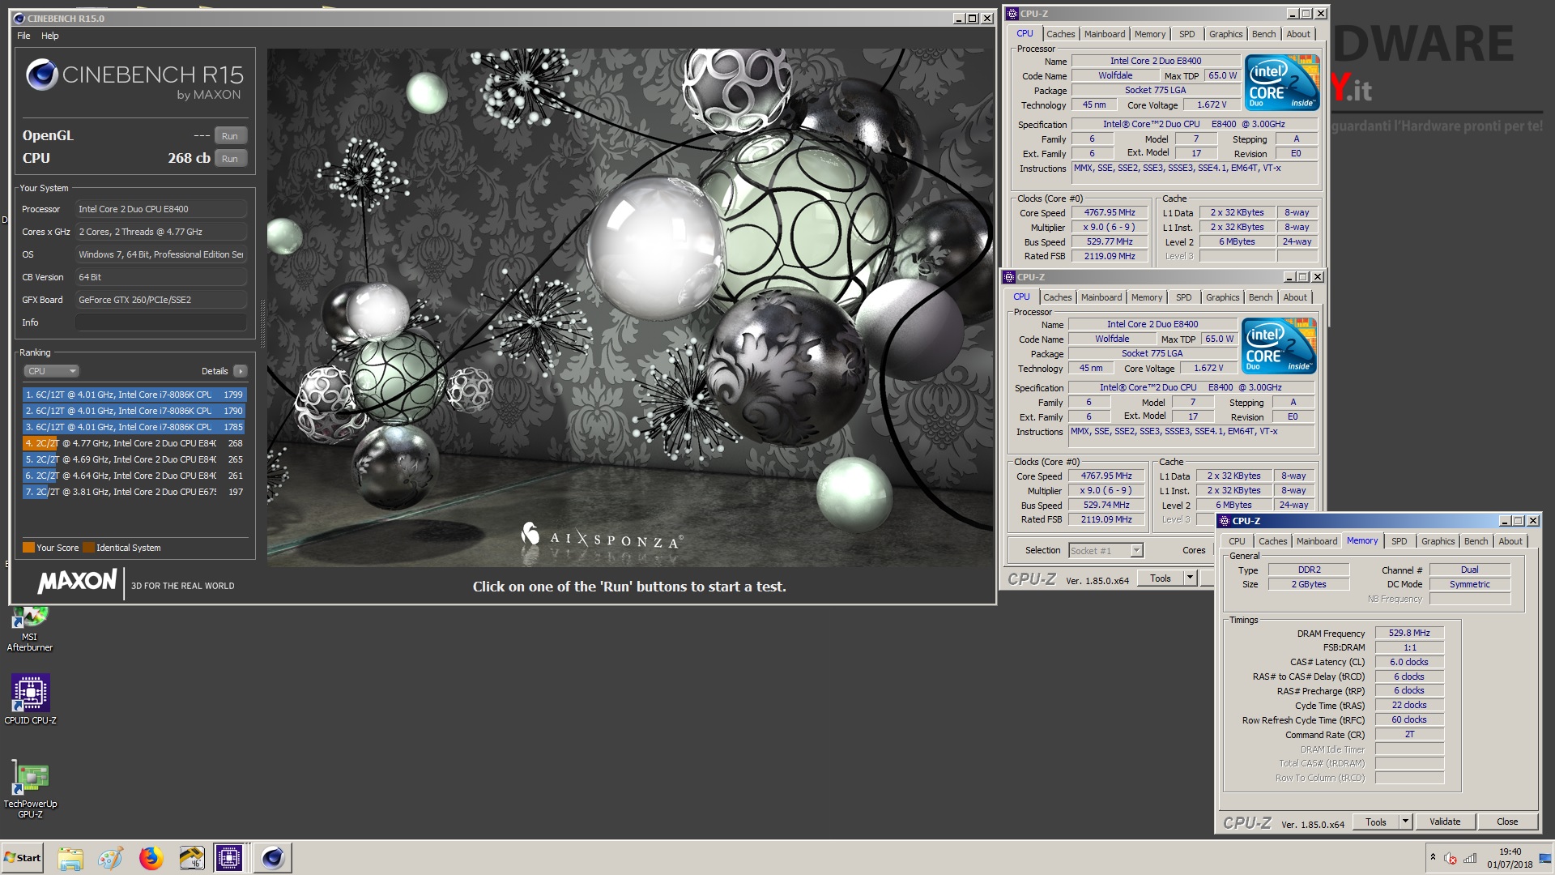This screenshot has width=1555, height=875.
Task: Open Paint icon in taskbar
Action: 110,858
